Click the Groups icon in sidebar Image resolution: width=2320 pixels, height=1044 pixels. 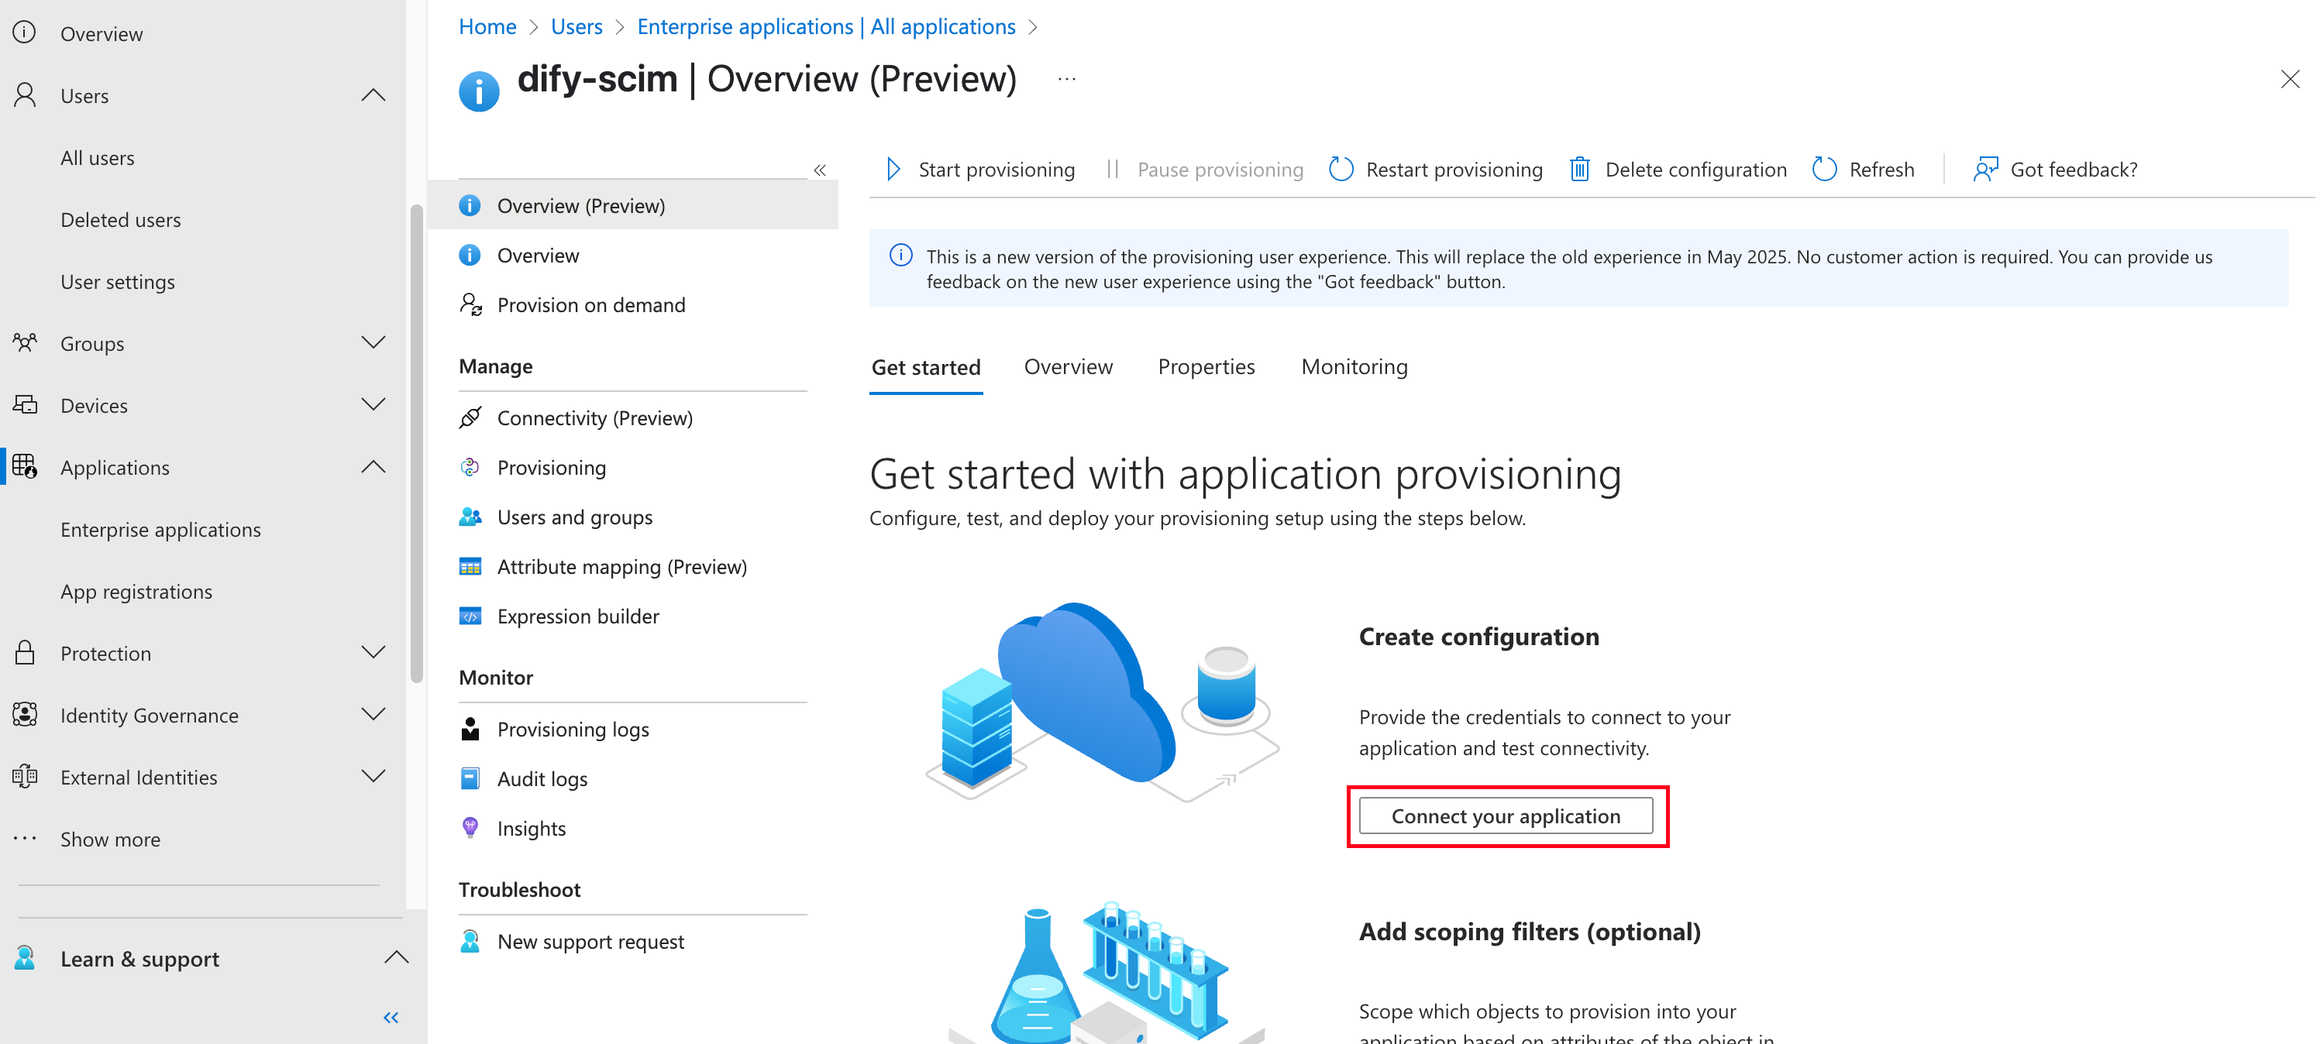[26, 343]
